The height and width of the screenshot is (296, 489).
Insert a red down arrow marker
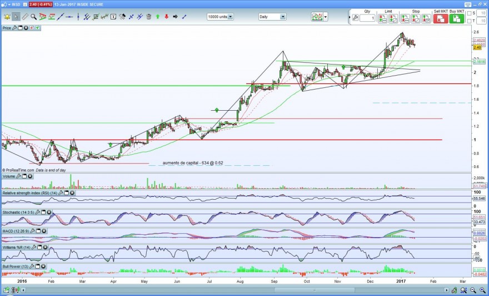point(167,17)
